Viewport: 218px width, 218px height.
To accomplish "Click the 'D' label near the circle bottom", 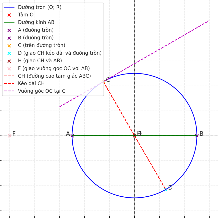I will [170, 188].
